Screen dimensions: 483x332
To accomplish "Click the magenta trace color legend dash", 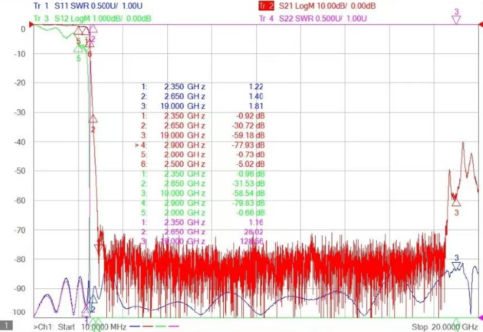I will [x=173, y=326].
